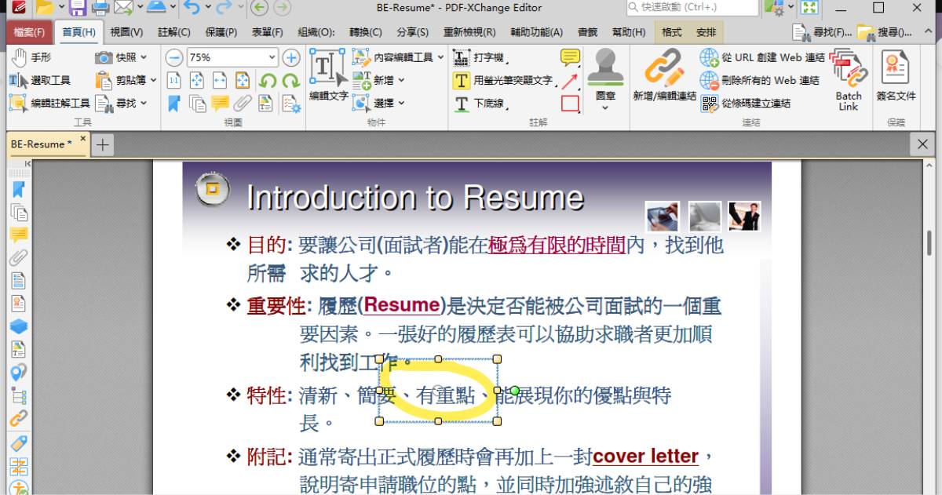The width and height of the screenshot is (942, 495).
Task: Click Find (尋找(F)...) at ribbon right
Action: [822, 32]
